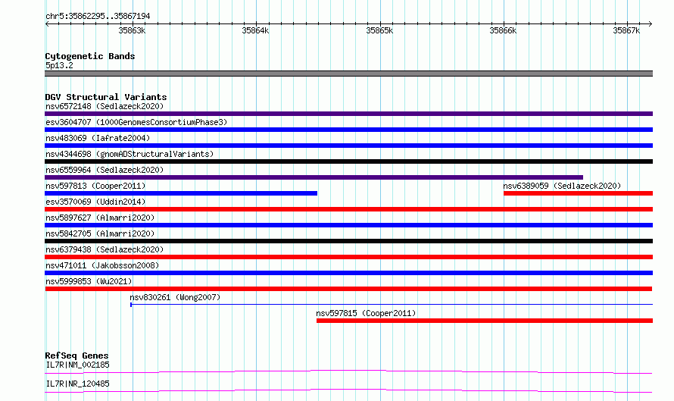
Task: Select the IL7R|NM_002185 magenta transcript line
Action: [348, 371]
